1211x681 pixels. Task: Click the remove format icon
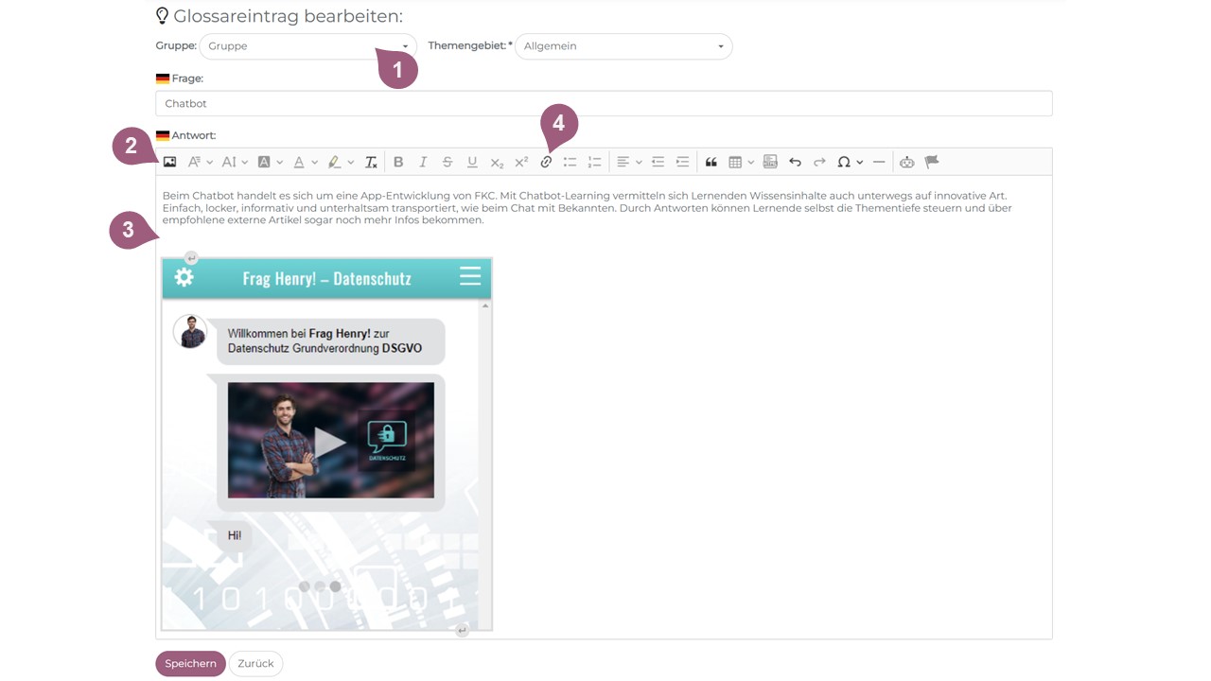click(x=372, y=162)
